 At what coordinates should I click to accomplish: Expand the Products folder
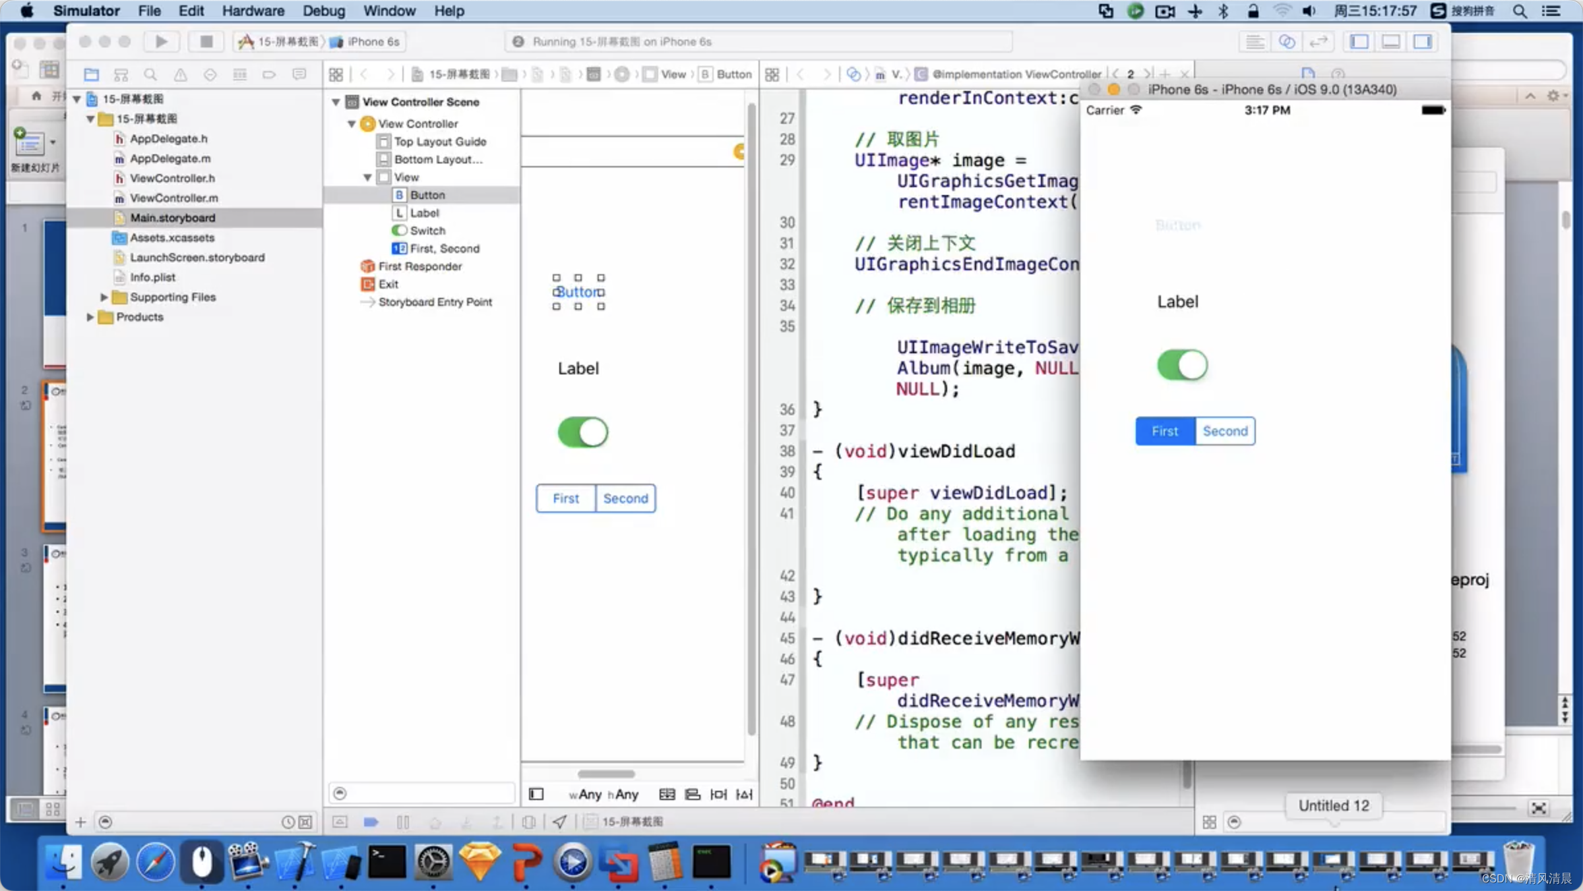tap(90, 317)
